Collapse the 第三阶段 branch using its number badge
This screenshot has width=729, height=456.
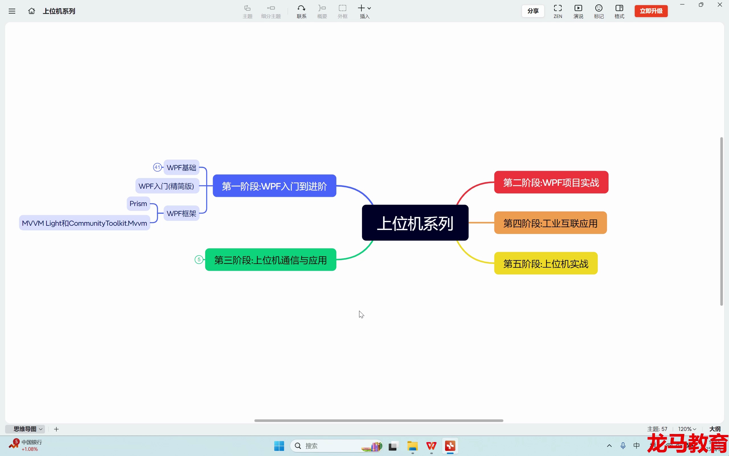click(199, 259)
